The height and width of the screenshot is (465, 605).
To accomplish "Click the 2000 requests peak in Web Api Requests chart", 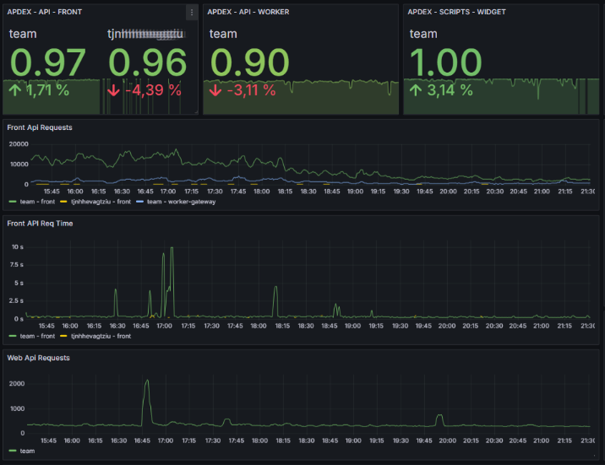I will [x=147, y=381].
